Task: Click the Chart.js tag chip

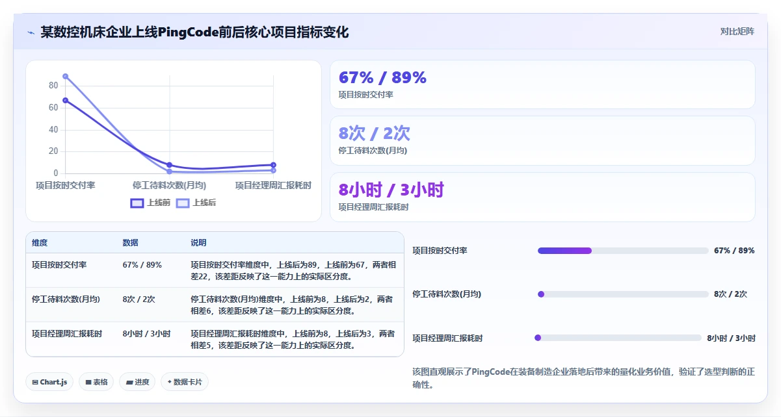Action: tap(49, 382)
